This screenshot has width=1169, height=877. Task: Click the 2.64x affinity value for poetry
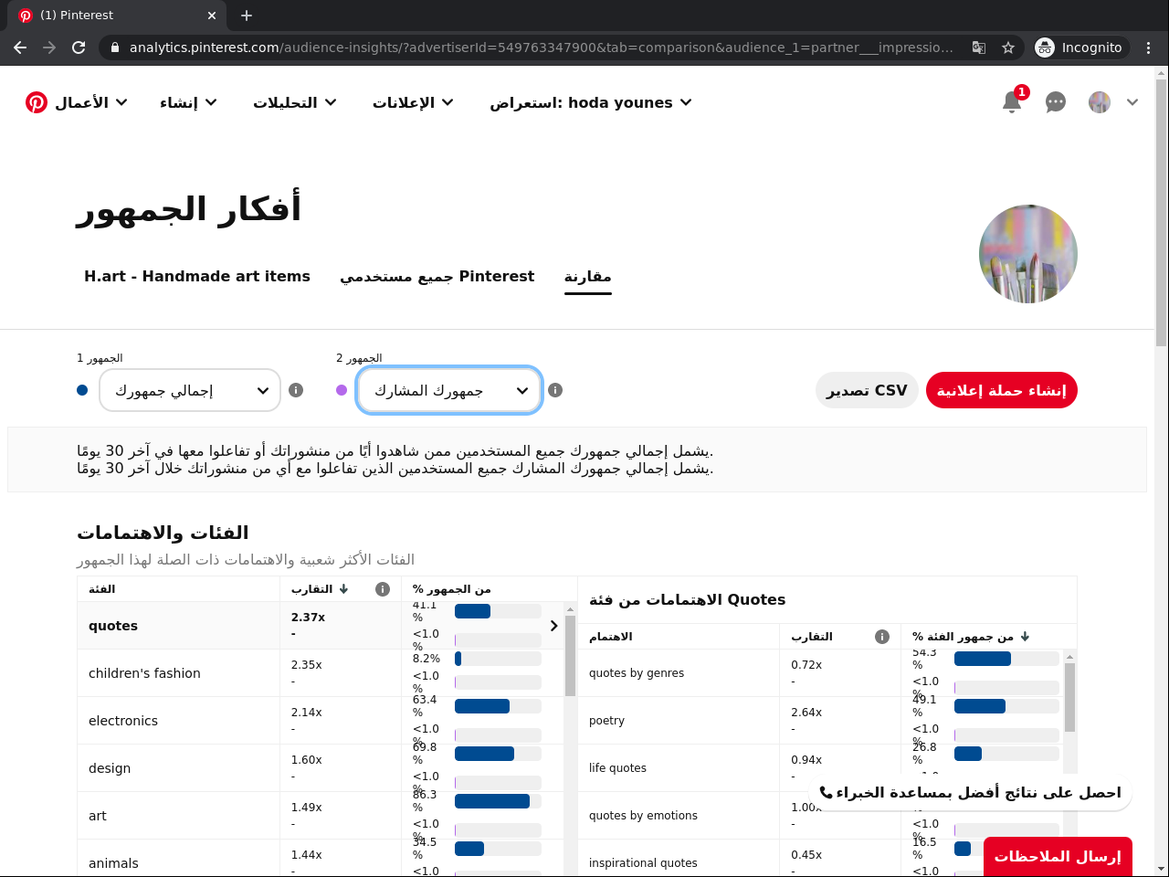[x=806, y=713]
